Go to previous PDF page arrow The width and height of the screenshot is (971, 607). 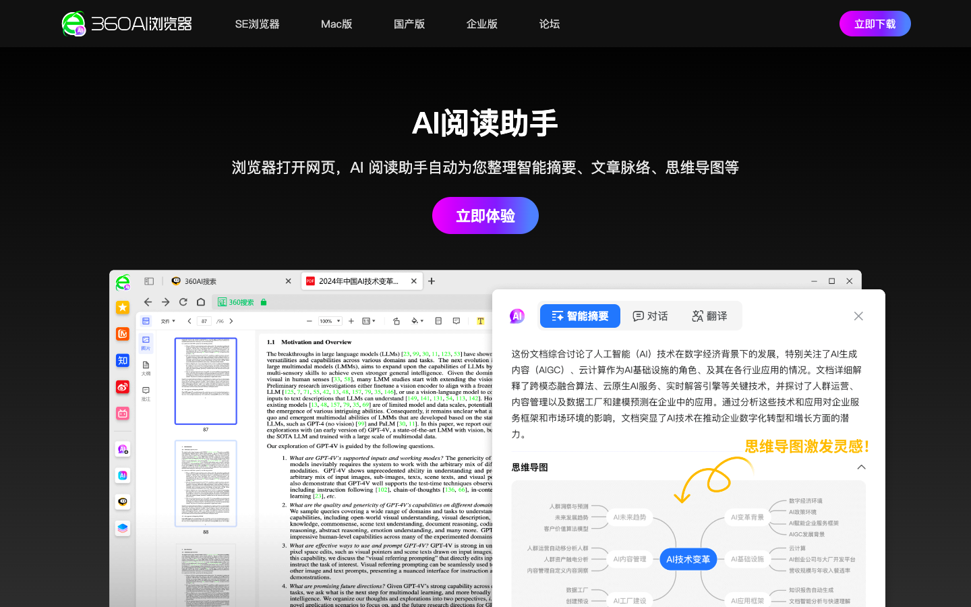(189, 321)
